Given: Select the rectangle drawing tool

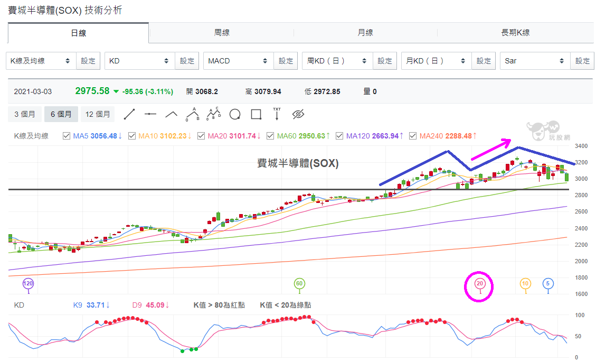Looking at the screenshot, I should tap(256, 114).
